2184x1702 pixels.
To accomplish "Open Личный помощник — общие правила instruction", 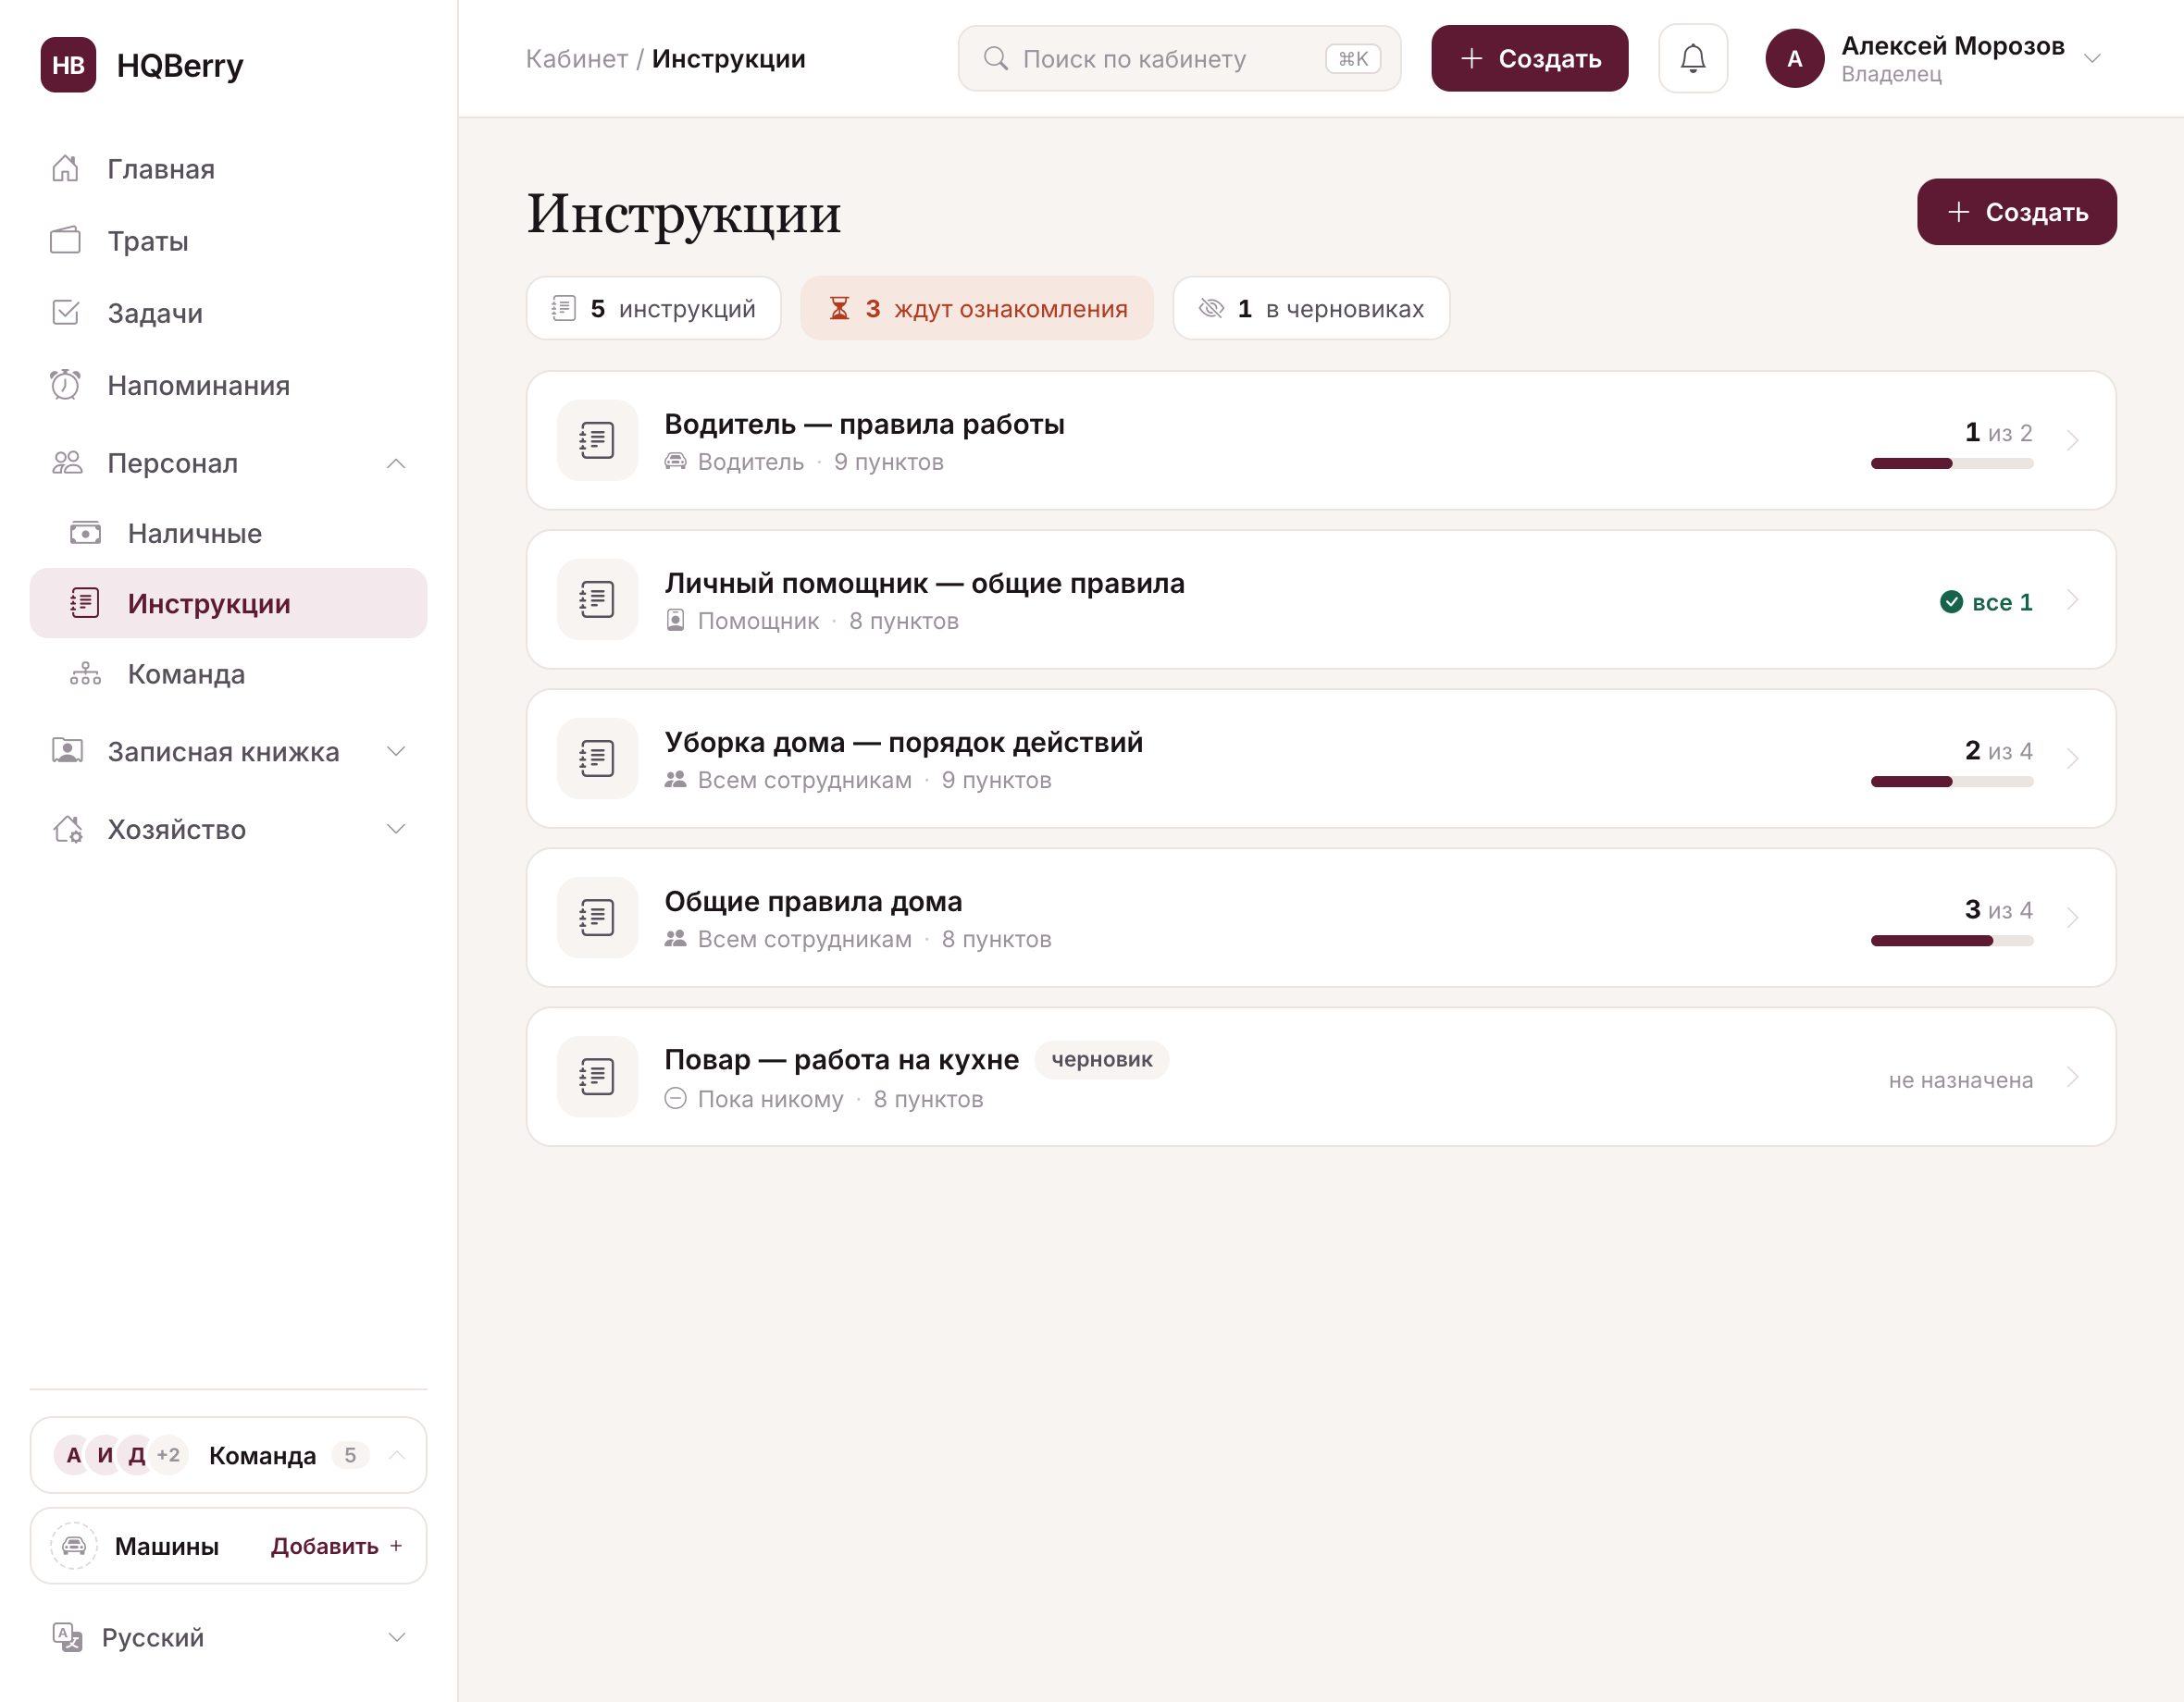I will click(x=1320, y=599).
